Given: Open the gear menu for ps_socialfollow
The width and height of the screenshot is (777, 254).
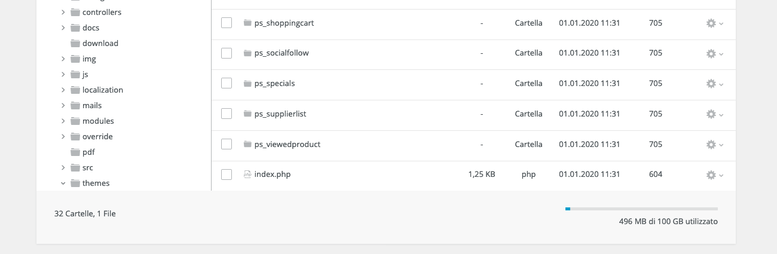Looking at the screenshot, I should point(714,54).
